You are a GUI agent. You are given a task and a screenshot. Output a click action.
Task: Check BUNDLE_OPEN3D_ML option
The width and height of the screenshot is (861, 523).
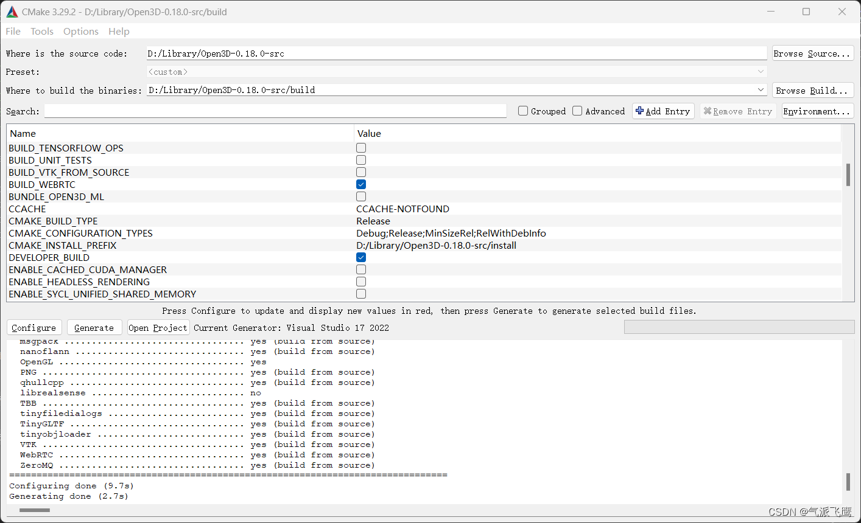pyautogui.click(x=361, y=196)
